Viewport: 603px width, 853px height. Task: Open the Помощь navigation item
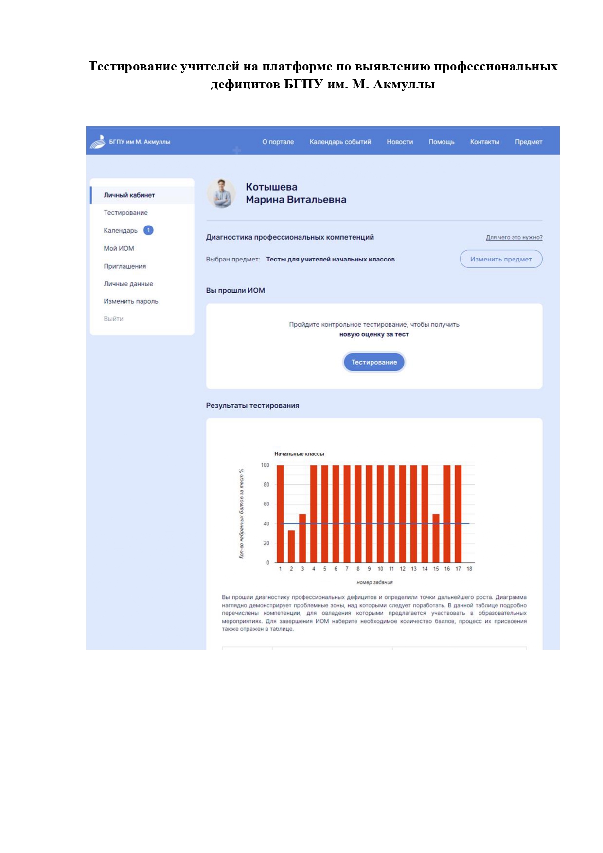tap(442, 142)
